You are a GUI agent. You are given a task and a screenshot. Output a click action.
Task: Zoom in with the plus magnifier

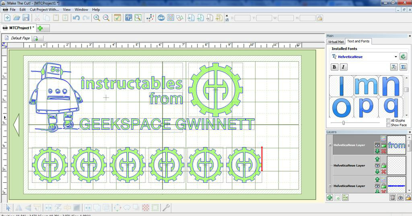(x=97, y=18)
